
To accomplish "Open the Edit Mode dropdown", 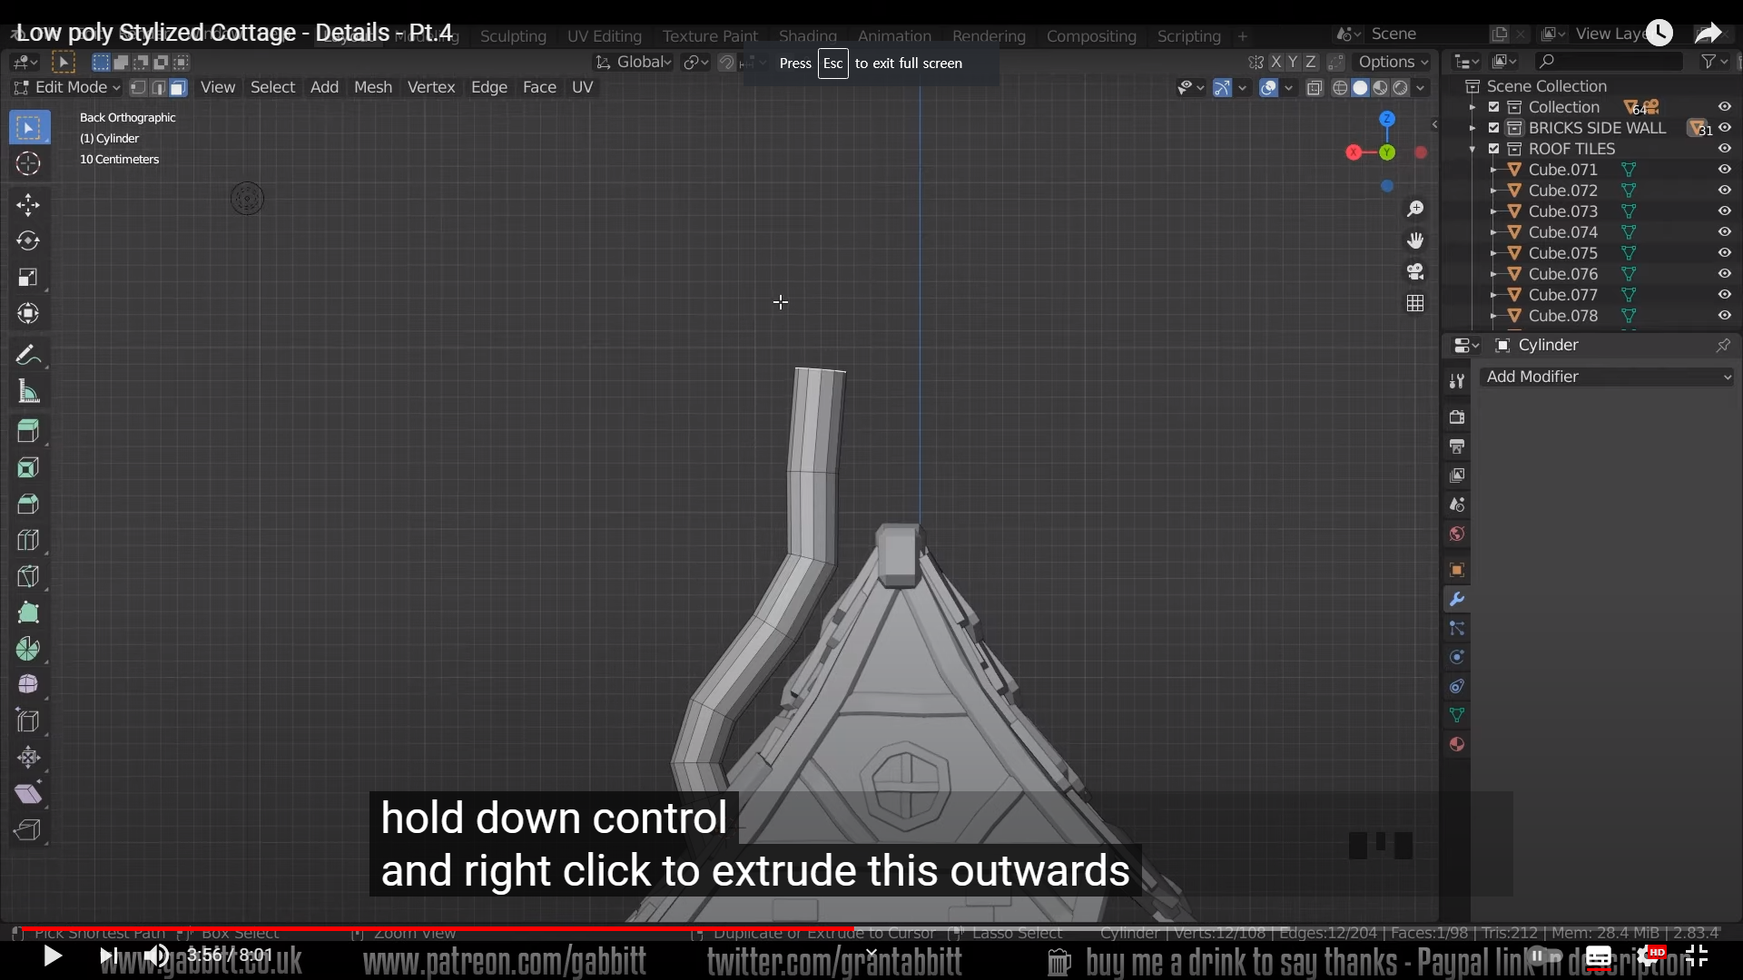I will (69, 87).
